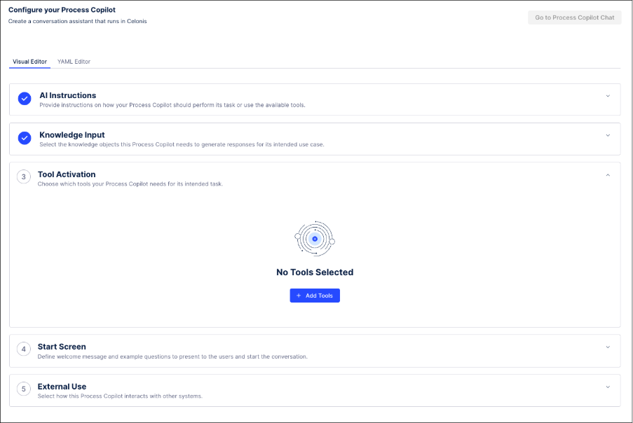Image resolution: width=633 pixels, height=423 pixels.
Task: Click 'Provide instructions on how your Process Copilot' description
Action: coord(172,105)
